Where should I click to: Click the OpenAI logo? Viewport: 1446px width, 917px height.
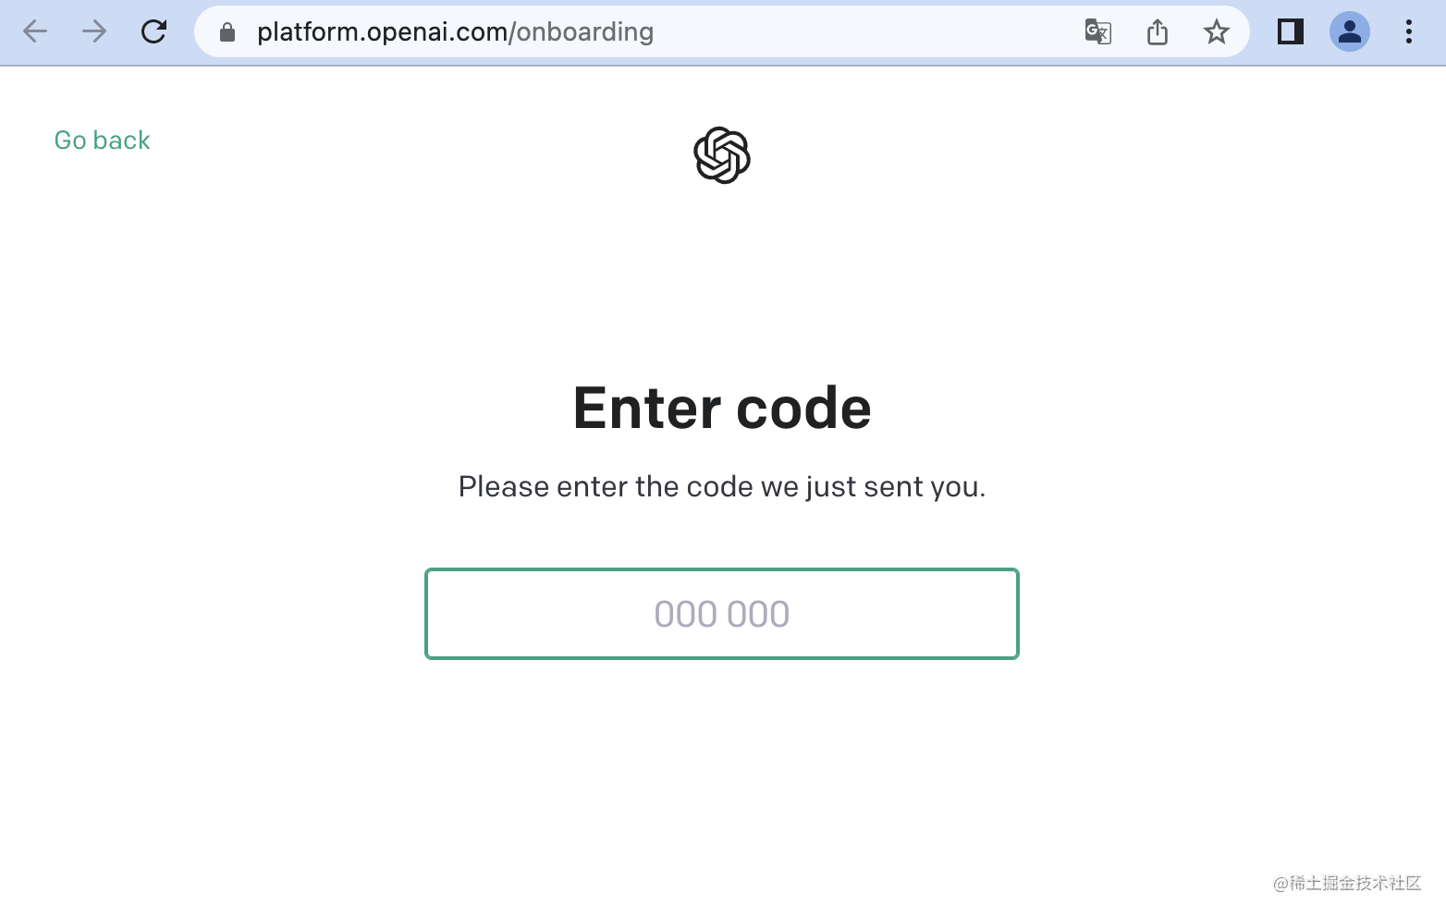[722, 155]
